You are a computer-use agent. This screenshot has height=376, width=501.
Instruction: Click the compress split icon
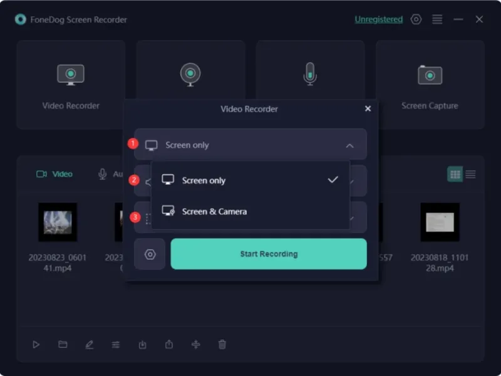(x=195, y=344)
